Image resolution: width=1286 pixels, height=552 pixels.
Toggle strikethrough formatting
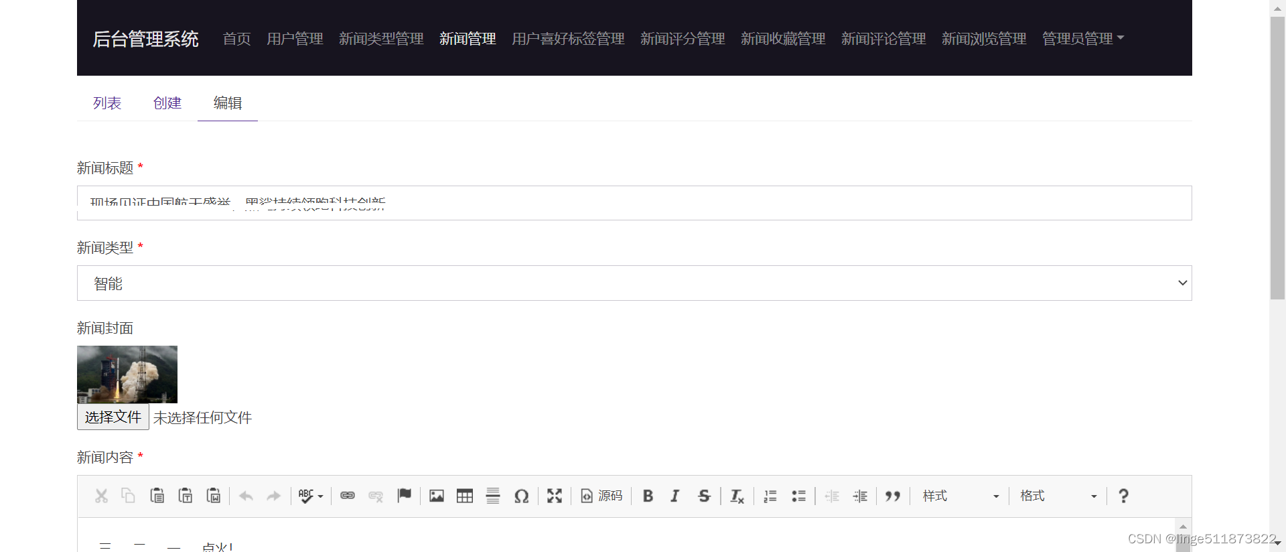click(704, 496)
